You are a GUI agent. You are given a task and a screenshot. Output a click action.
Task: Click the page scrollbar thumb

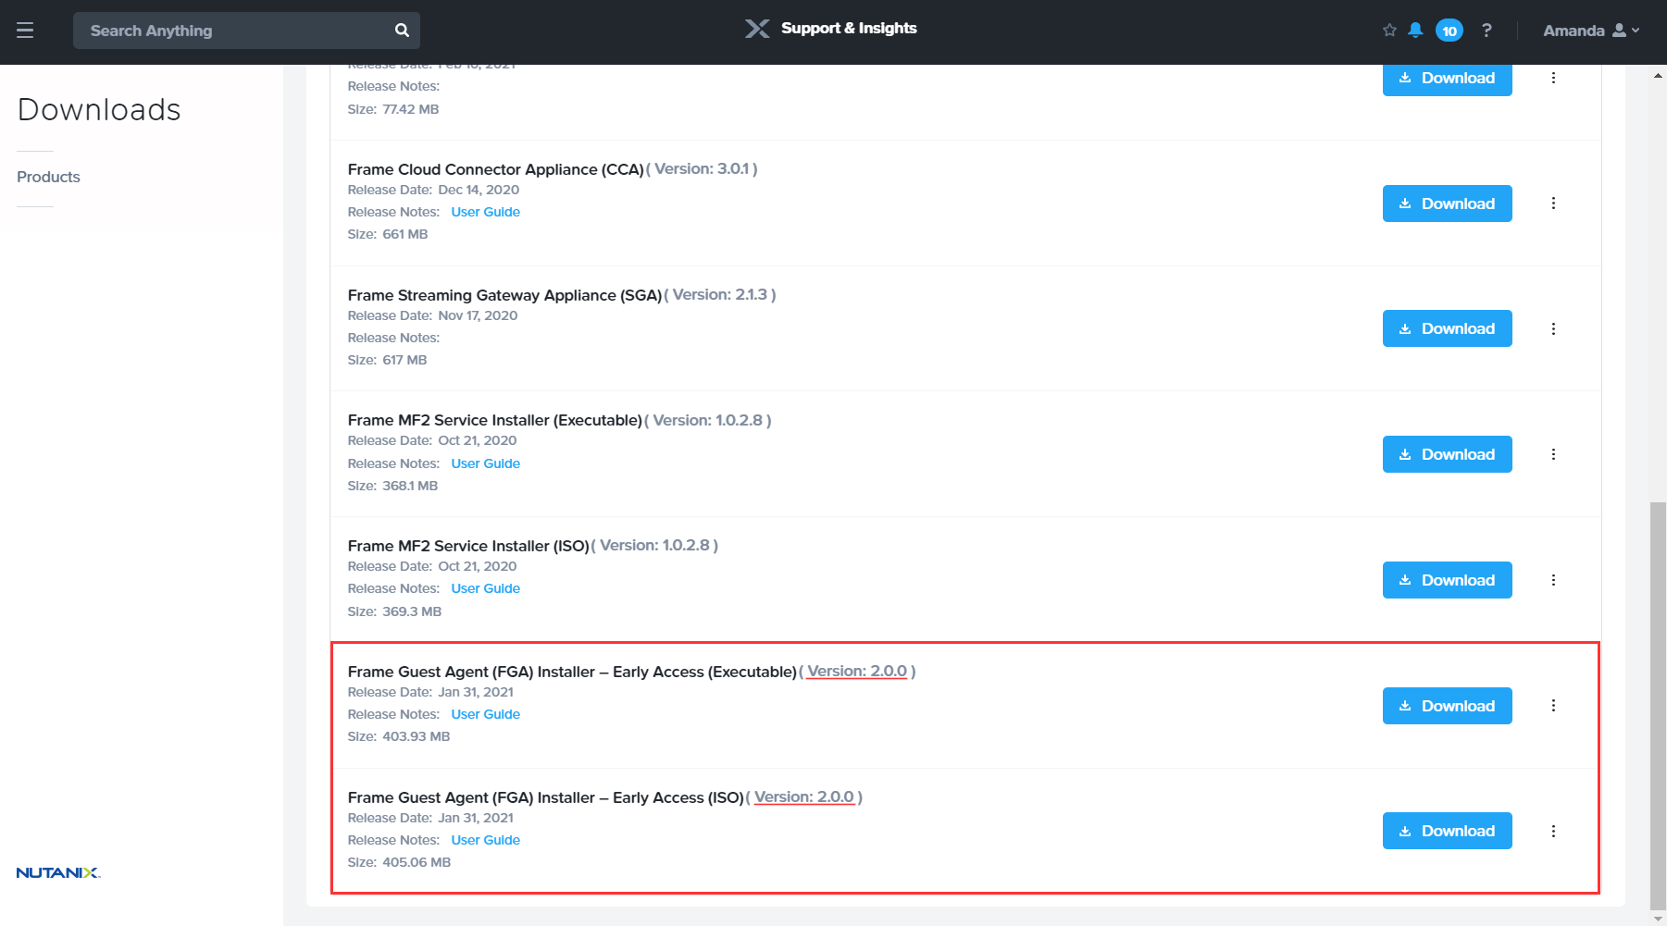coord(1658,707)
